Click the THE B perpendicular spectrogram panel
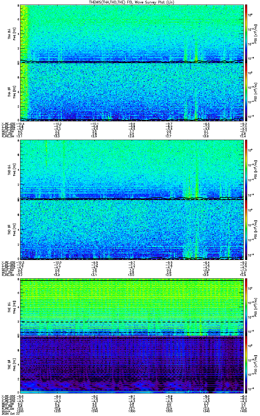 point(131,307)
